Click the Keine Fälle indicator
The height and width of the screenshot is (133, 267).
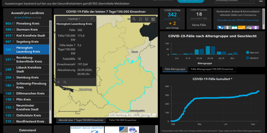[199, 25]
